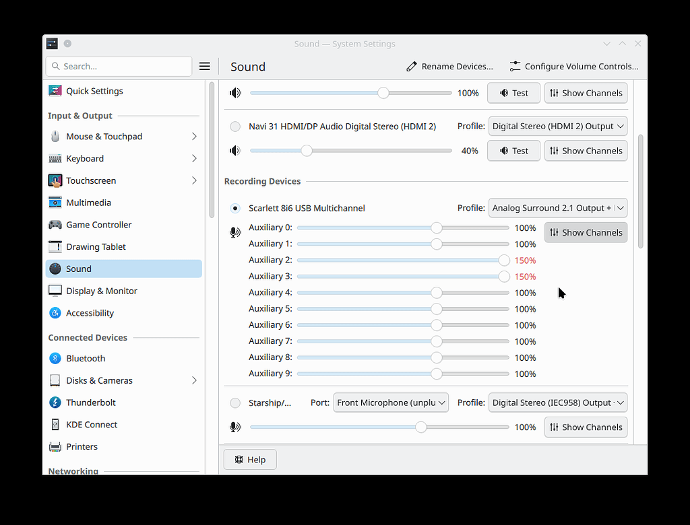Select the Starship recording device
This screenshot has width=690, height=525.
235,402
